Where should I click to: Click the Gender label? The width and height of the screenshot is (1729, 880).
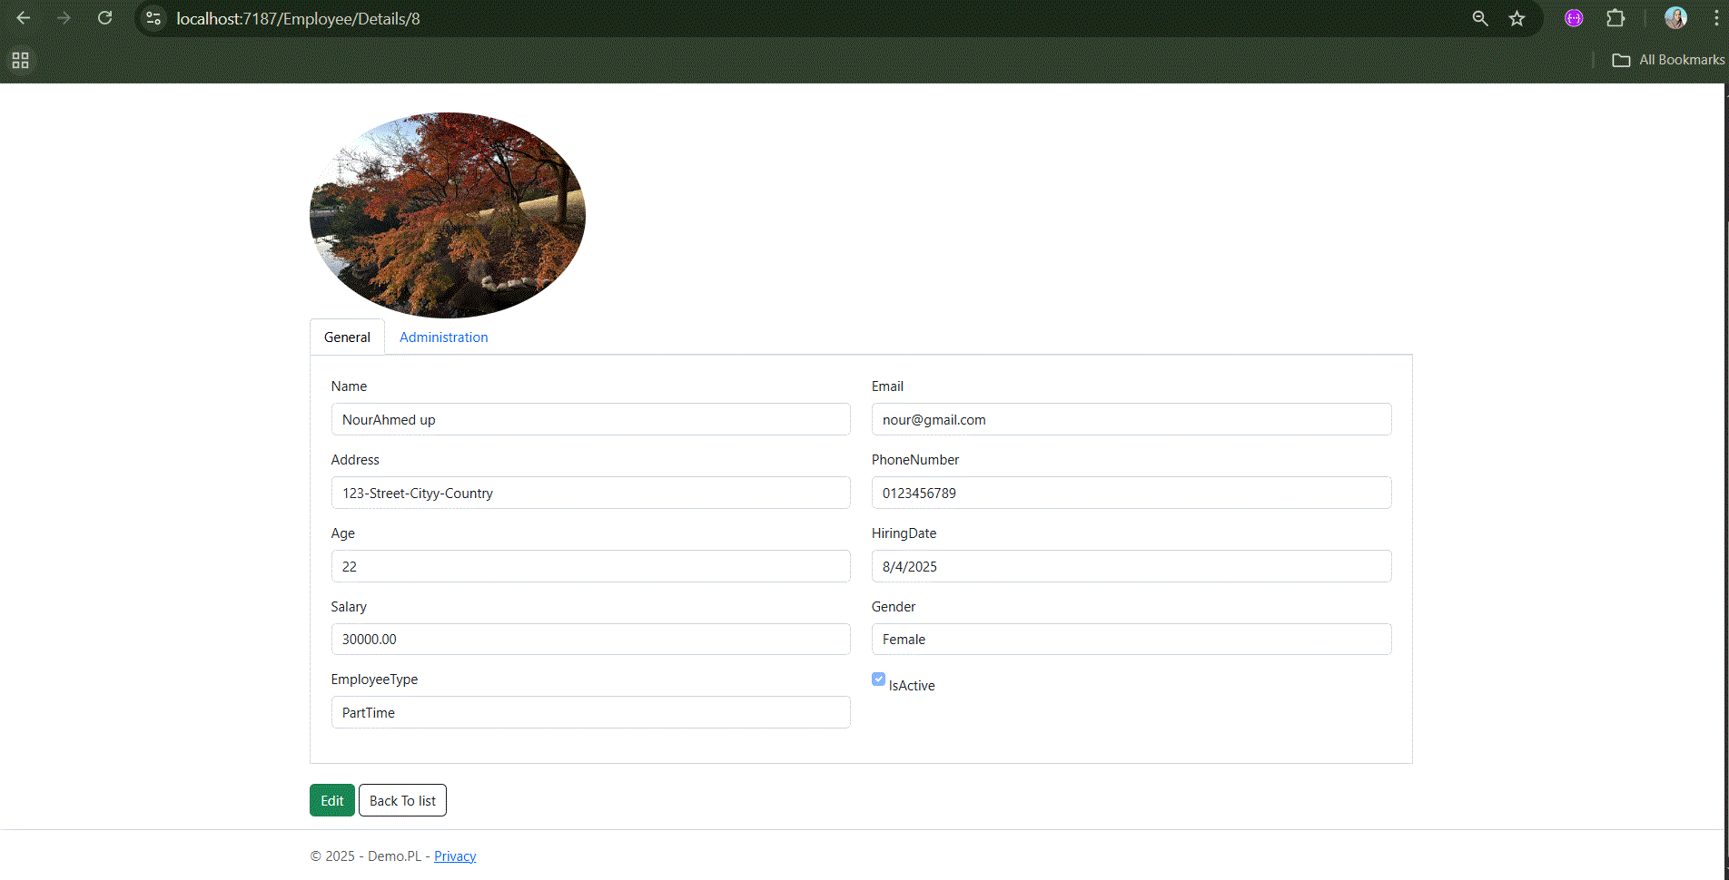pos(894,607)
